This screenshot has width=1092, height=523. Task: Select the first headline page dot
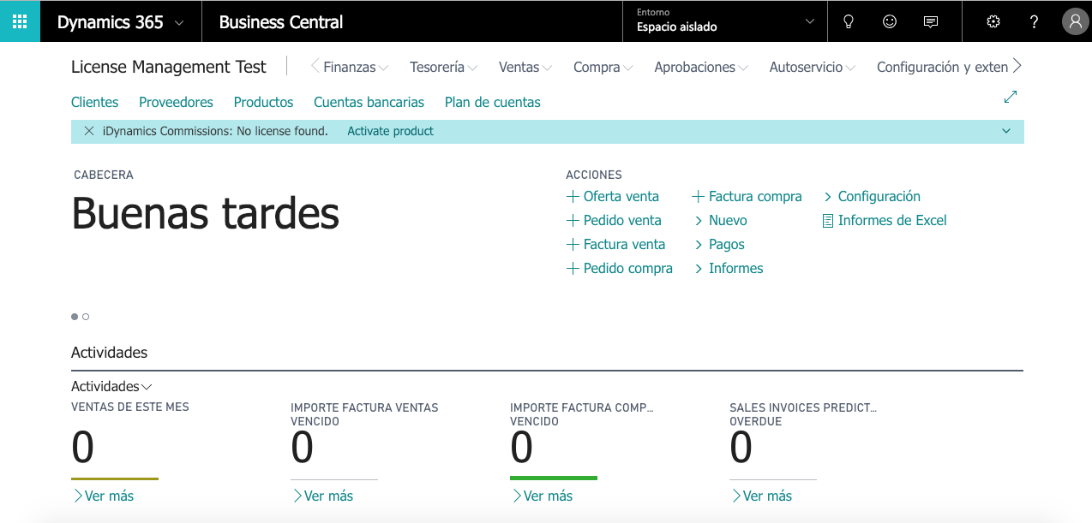75,317
